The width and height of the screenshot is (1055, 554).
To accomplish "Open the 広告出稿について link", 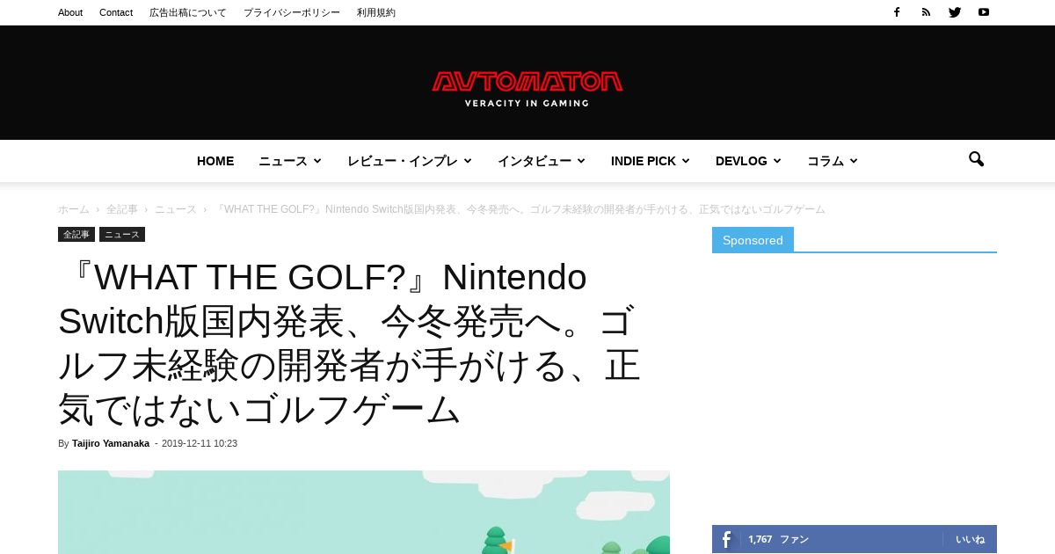I will 188,12.
